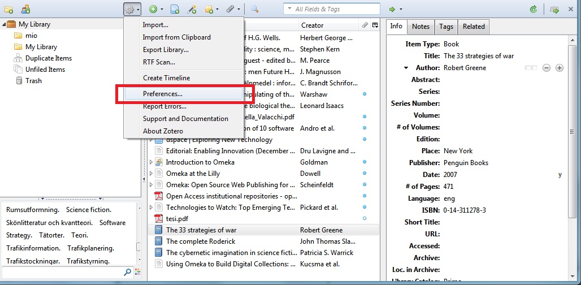Click the All Fields & Tags search box

pos(333,9)
